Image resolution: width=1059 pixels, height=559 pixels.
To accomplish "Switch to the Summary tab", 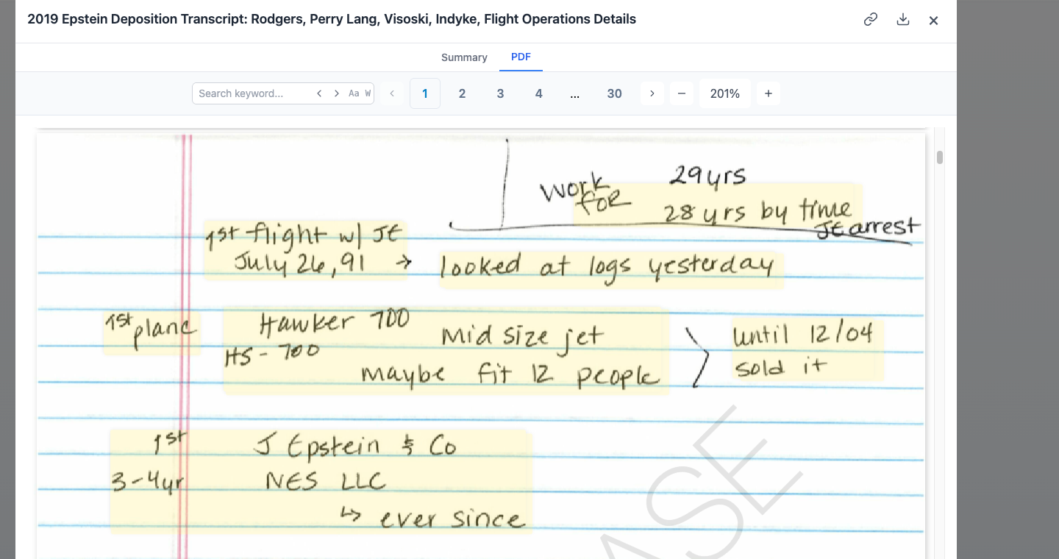I will [x=464, y=57].
